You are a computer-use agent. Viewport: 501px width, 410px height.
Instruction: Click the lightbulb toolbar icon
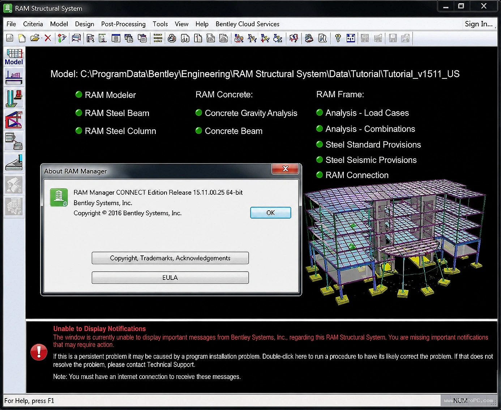click(338, 38)
